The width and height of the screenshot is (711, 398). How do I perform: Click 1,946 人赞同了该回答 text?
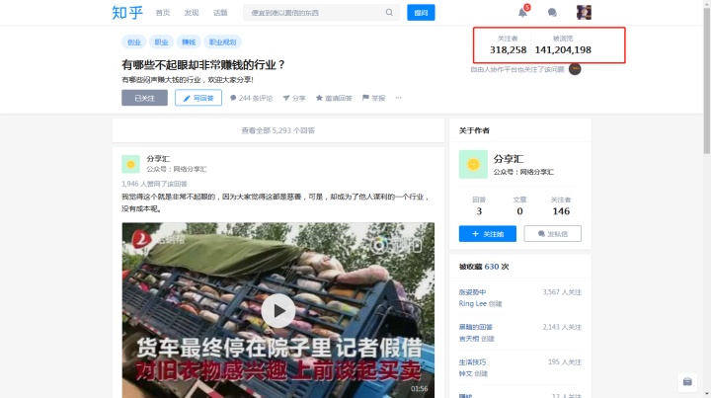154,184
